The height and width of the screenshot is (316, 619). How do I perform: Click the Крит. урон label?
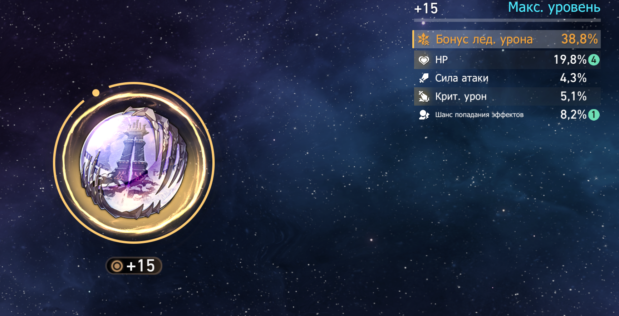[461, 97]
